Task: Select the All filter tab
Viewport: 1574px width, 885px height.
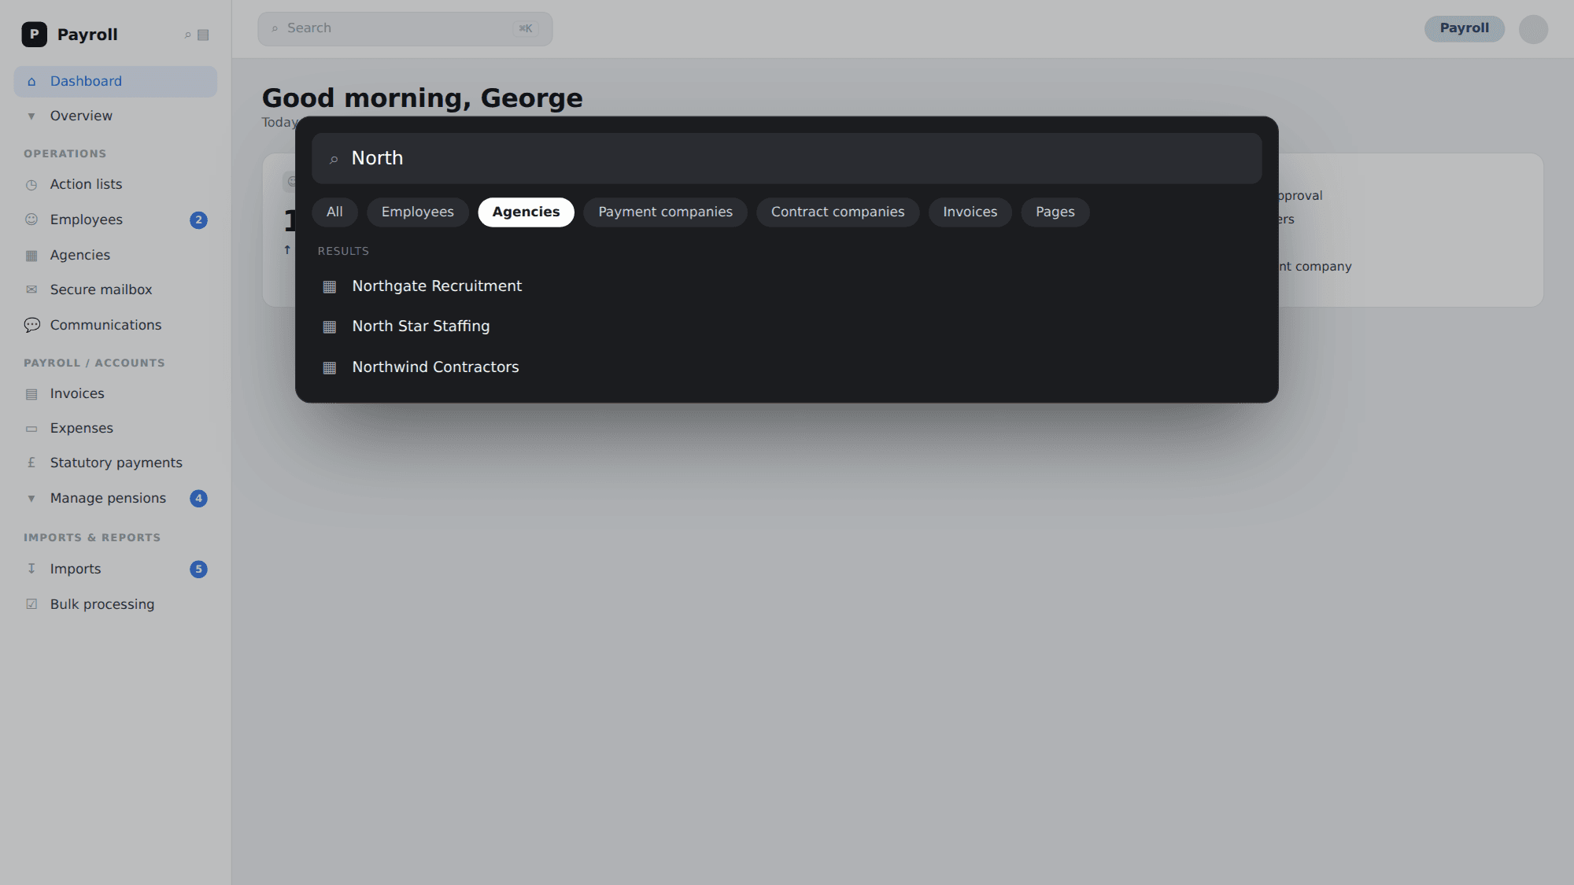Action: tap(334, 212)
